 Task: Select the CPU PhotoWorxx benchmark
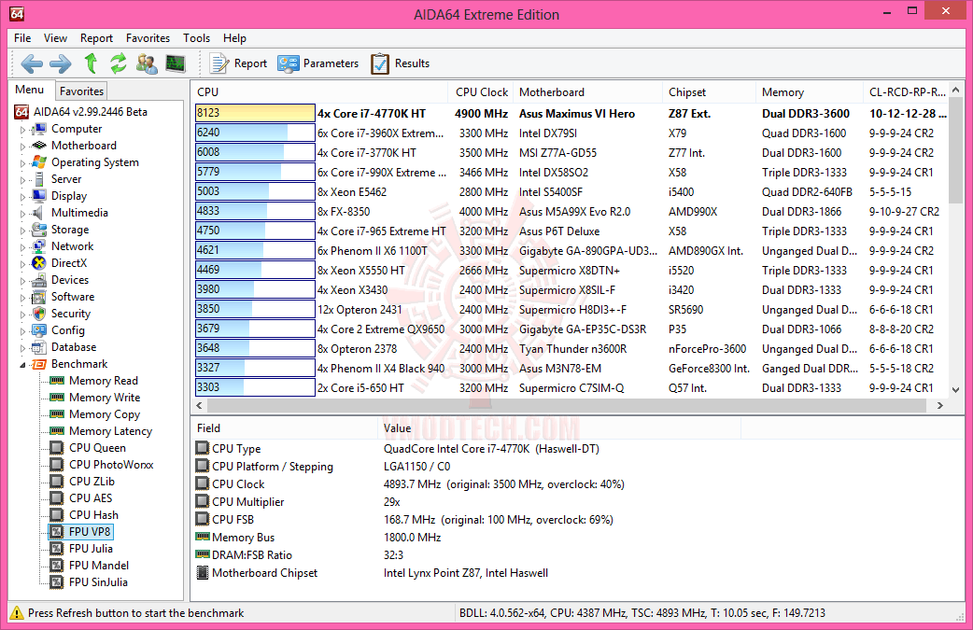pos(111,464)
